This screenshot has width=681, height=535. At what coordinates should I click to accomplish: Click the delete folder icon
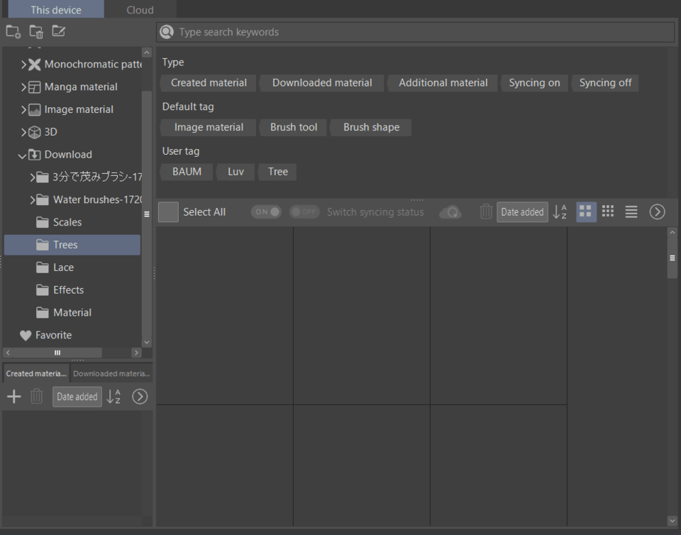36,31
